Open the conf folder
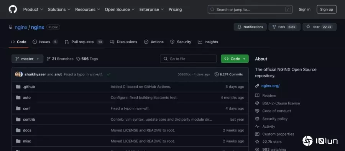The width and height of the screenshot is (345, 151). (x=26, y=108)
